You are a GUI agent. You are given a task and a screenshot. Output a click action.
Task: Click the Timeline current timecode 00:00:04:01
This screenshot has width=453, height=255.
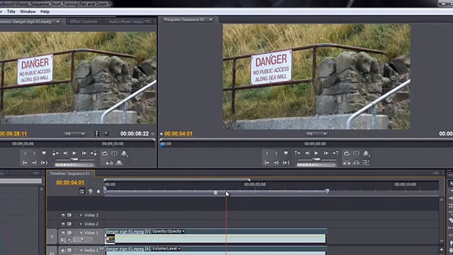pos(70,182)
